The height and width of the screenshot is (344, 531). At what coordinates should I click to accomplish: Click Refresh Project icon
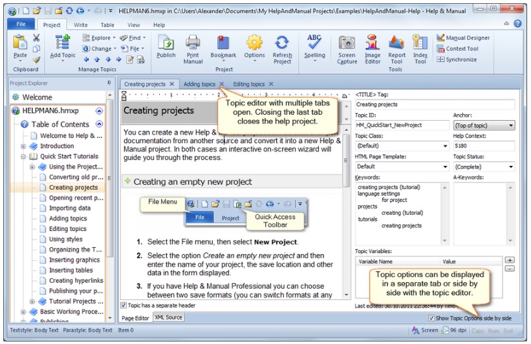pyautogui.click(x=282, y=43)
